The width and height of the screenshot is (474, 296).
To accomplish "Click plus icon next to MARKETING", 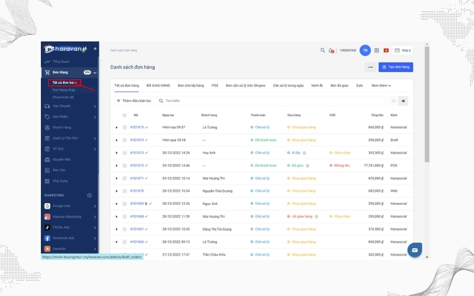I will (89, 195).
